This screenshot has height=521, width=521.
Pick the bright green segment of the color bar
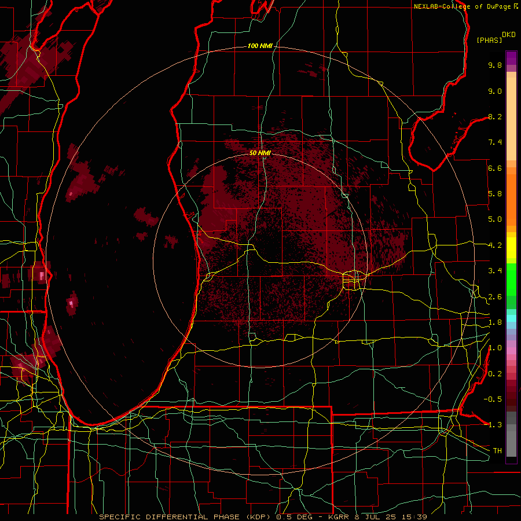(511, 280)
